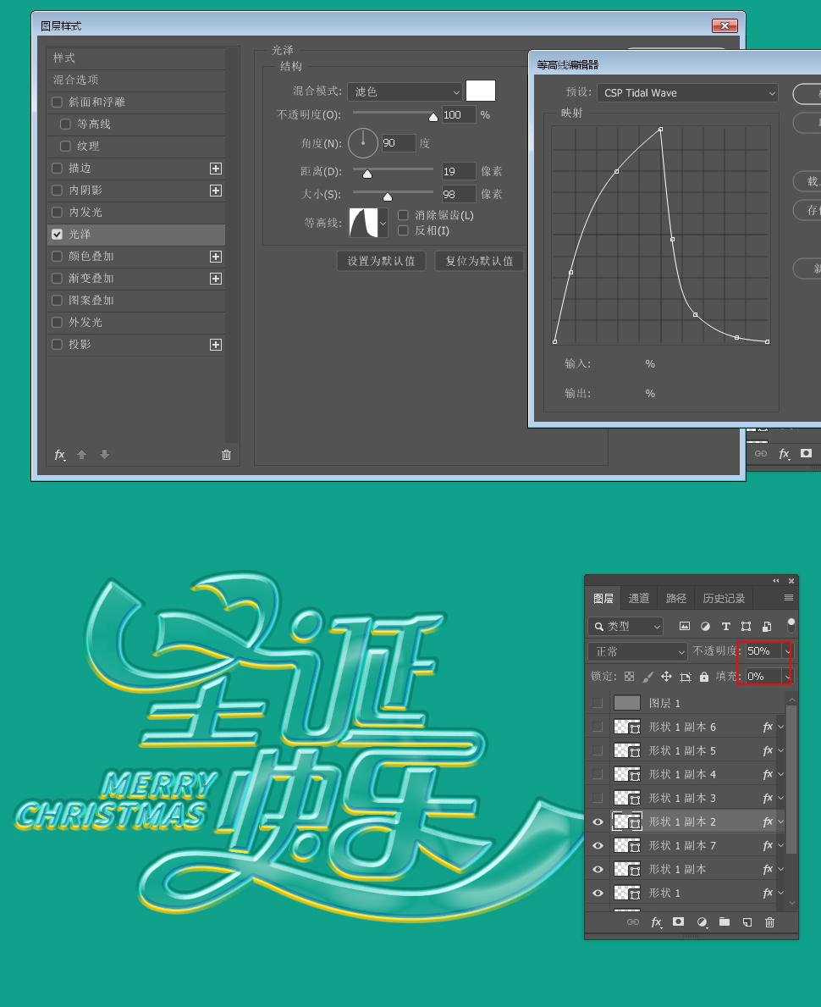Check 消除锯齿(L) option
The height and width of the screenshot is (1007, 821).
[403, 215]
